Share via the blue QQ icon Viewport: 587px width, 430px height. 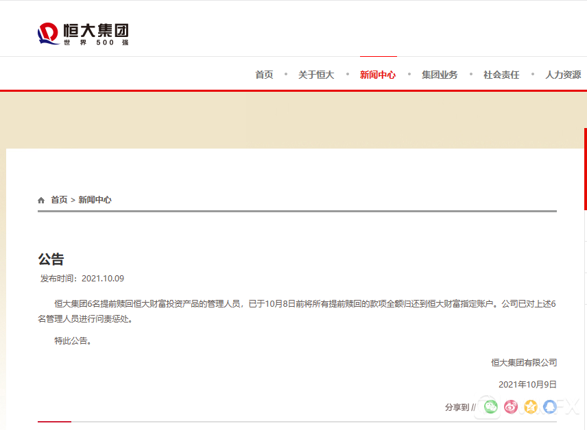(550, 407)
